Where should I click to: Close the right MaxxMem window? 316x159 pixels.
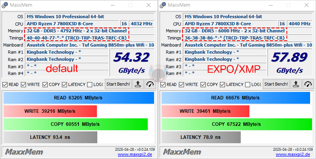coord(307,5)
